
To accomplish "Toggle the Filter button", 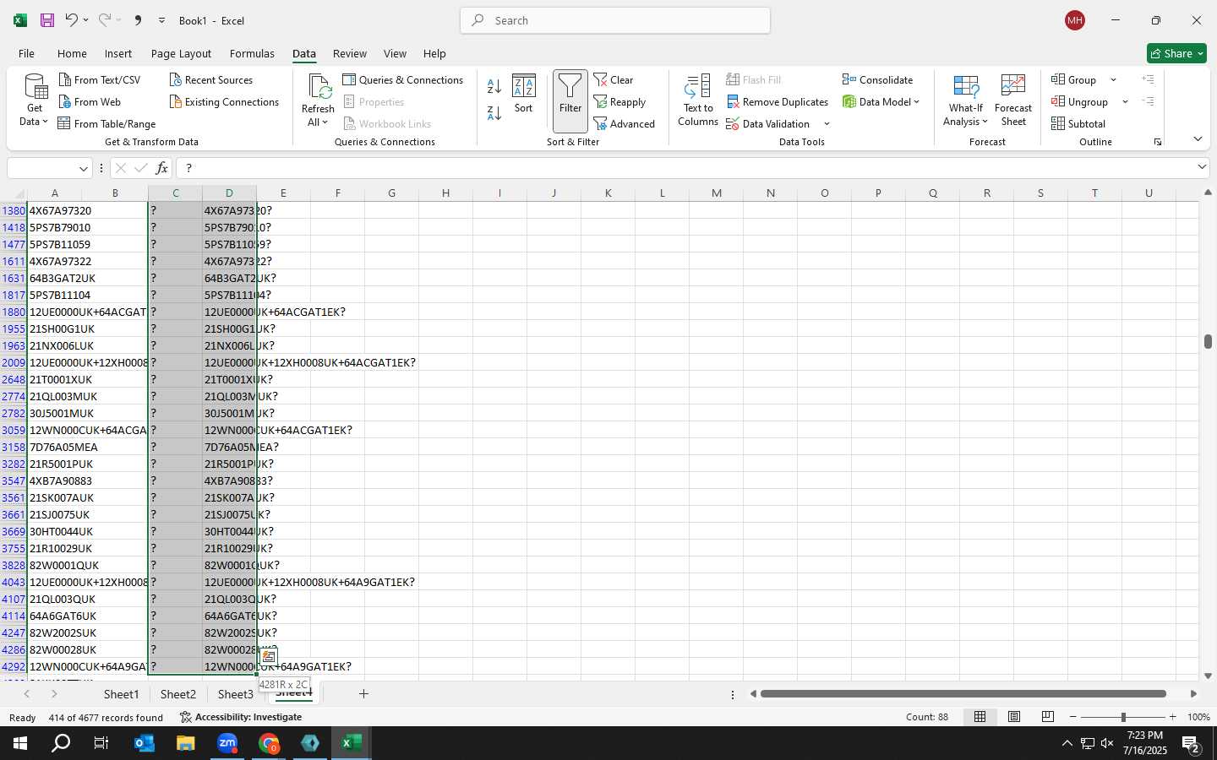I will pyautogui.click(x=570, y=101).
